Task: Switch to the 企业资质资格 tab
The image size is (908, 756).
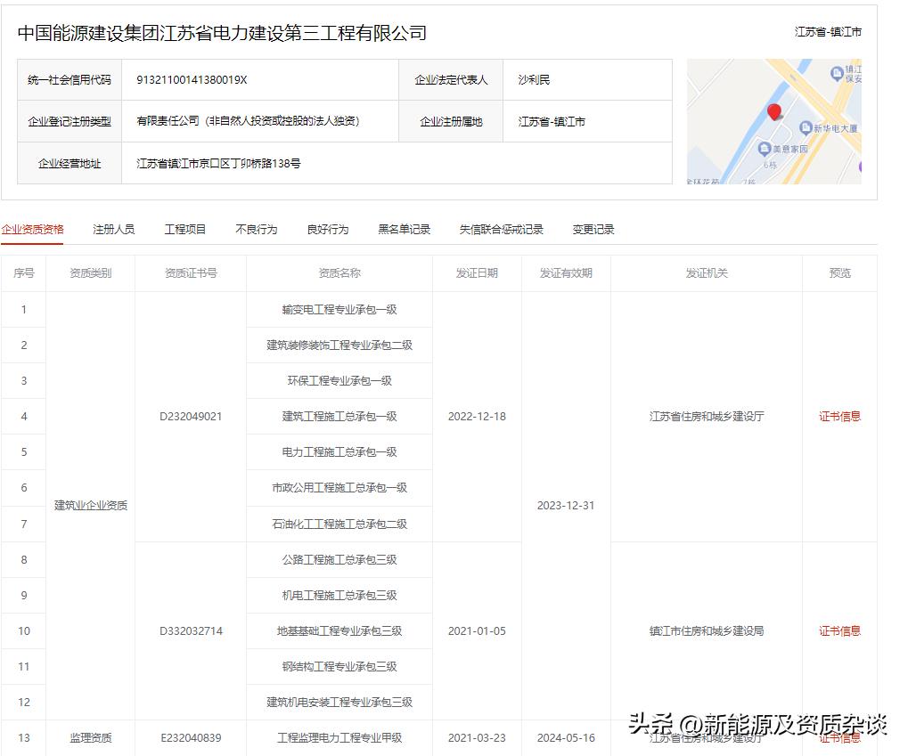Action: point(32,229)
